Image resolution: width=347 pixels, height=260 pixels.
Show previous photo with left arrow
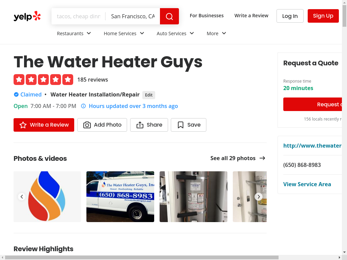(x=22, y=197)
